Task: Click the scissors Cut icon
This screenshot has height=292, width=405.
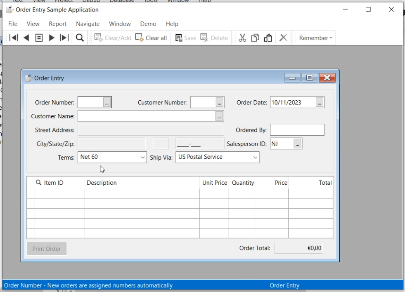Action: (x=242, y=38)
